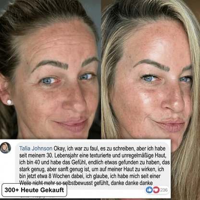Screen dimensions: 200x200
Task: View the 236 reactions count
Action: (x=164, y=190)
